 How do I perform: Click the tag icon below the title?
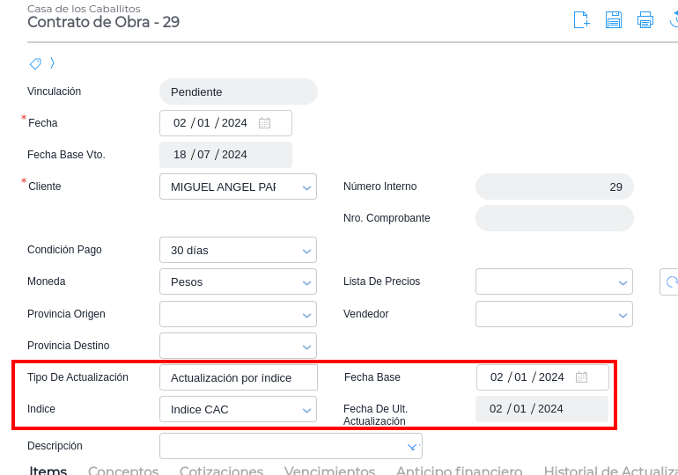click(x=35, y=63)
